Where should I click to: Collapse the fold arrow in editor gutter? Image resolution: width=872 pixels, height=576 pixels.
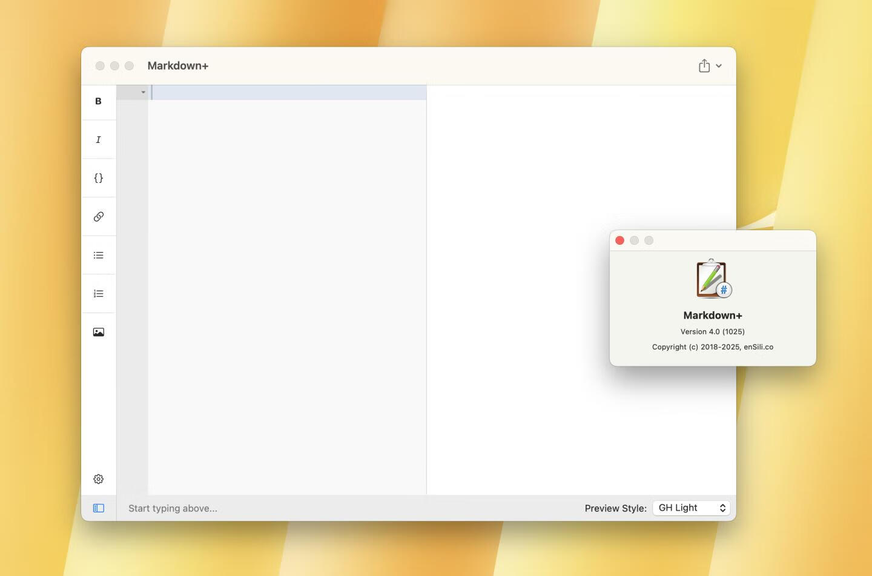143,92
